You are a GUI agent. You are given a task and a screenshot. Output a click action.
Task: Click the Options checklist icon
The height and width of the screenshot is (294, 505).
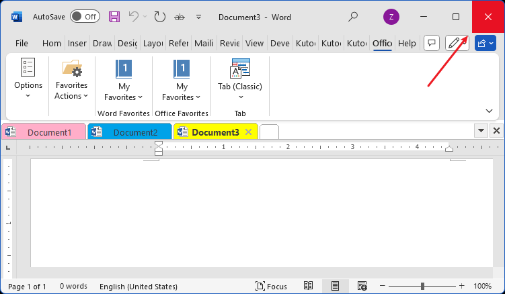pyautogui.click(x=28, y=68)
